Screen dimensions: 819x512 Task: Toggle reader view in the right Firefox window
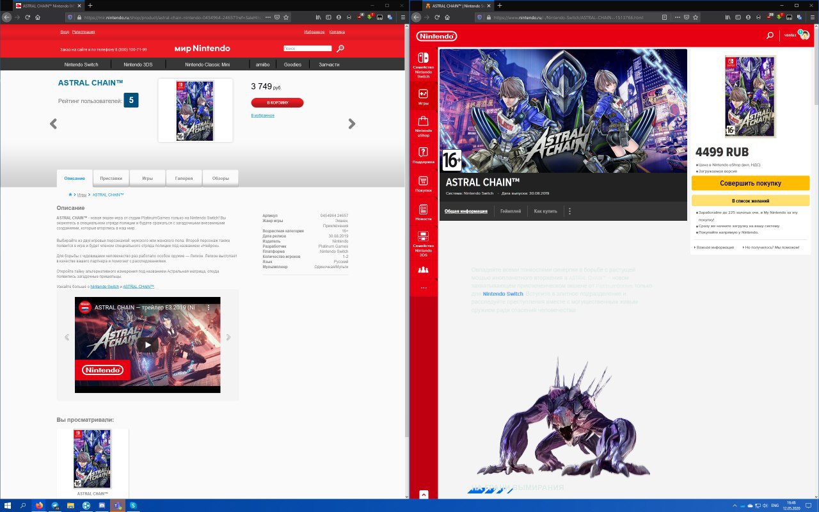click(665, 17)
